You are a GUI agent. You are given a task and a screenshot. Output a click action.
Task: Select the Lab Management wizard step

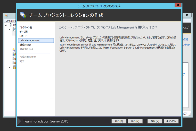[36, 41]
